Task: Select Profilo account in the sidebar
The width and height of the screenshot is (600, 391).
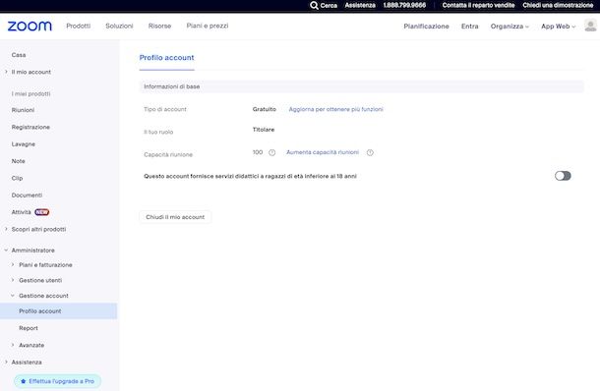Action: click(x=59, y=311)
